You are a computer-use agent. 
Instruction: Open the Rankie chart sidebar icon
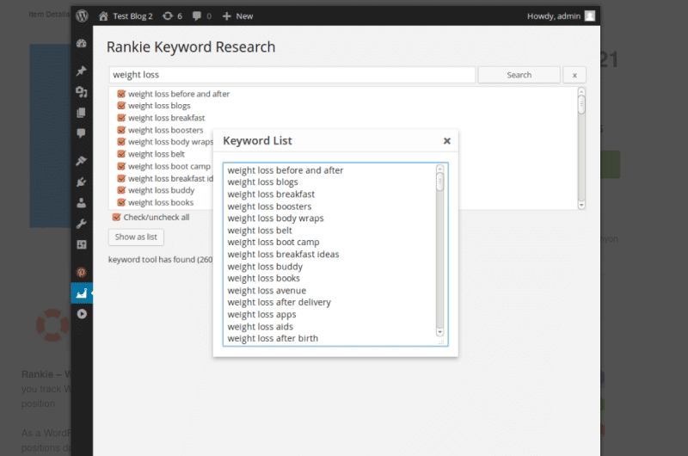point(82,293)
